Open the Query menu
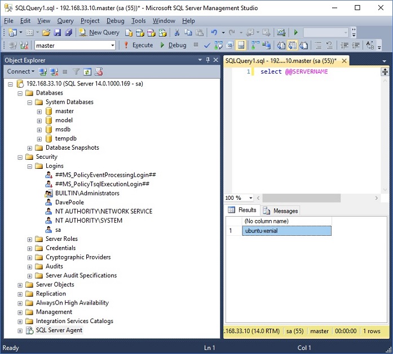The width and height of the screenshot is (393, 354). (x=65, y=21)
